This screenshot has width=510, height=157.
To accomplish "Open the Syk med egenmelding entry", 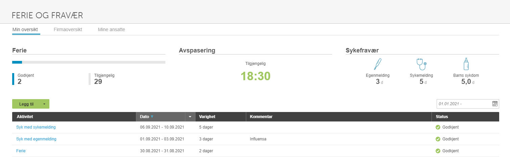I will (x=36, y=139).
